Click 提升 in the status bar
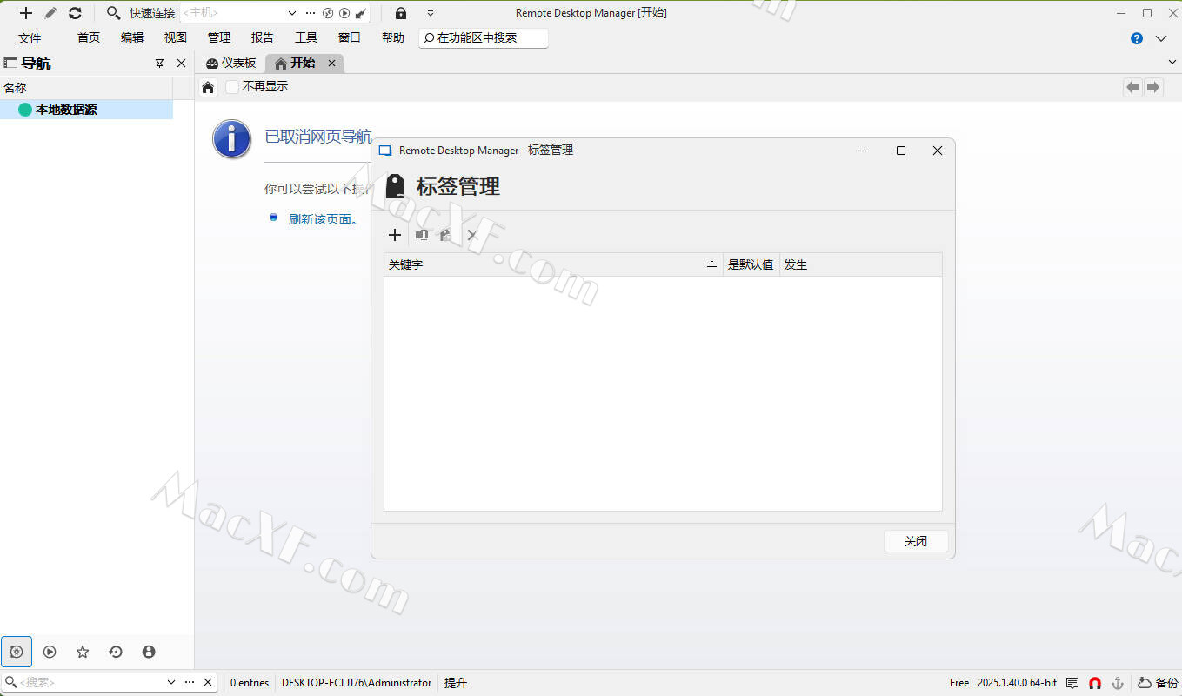Viewport: 1182px width, 696px height. point(456,683)
